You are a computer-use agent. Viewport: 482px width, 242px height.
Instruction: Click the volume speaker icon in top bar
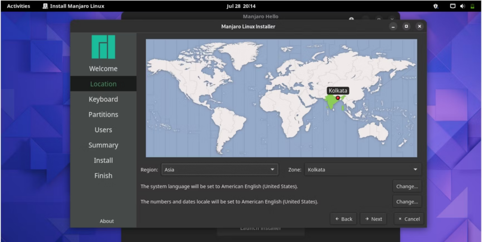(x=462, y=6)
